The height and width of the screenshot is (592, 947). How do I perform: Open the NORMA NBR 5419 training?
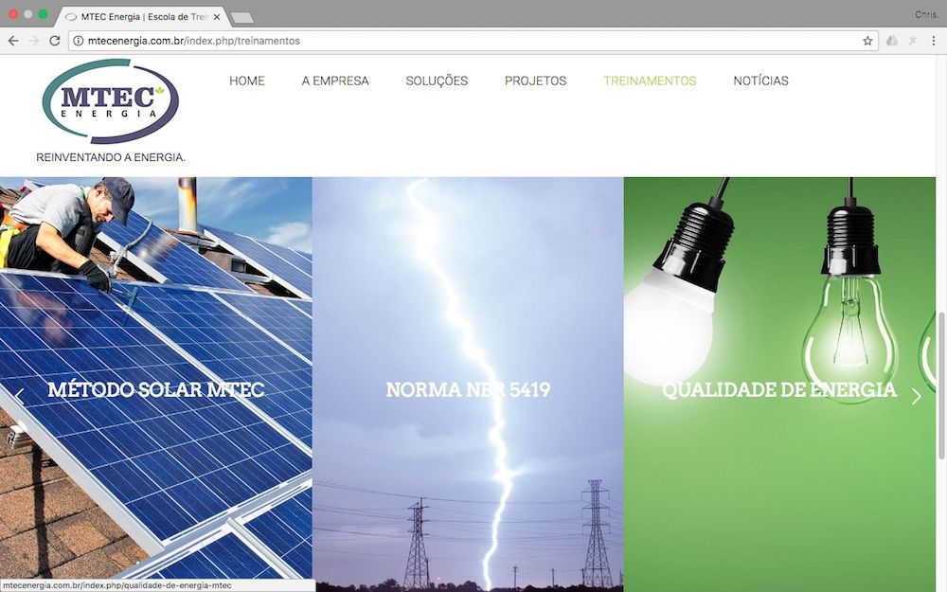[x=468, y=389]
